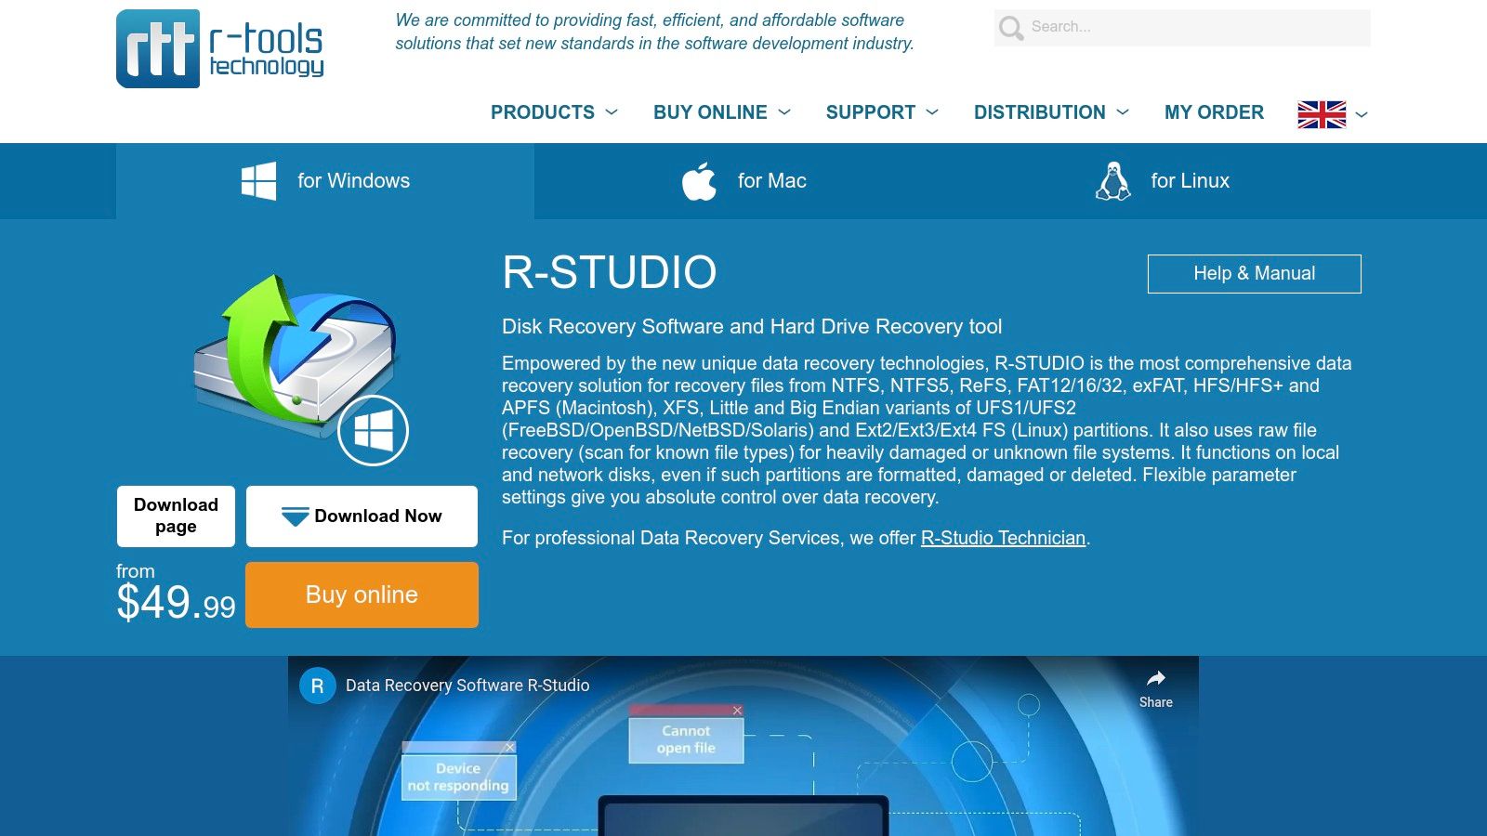
Task: Switch to the for Linux tab
Action: pyautogui.click(x=1162, y=181)
